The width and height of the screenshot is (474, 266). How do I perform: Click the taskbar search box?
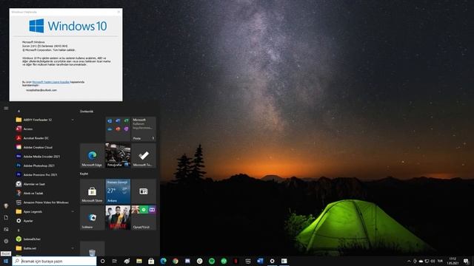54,261
